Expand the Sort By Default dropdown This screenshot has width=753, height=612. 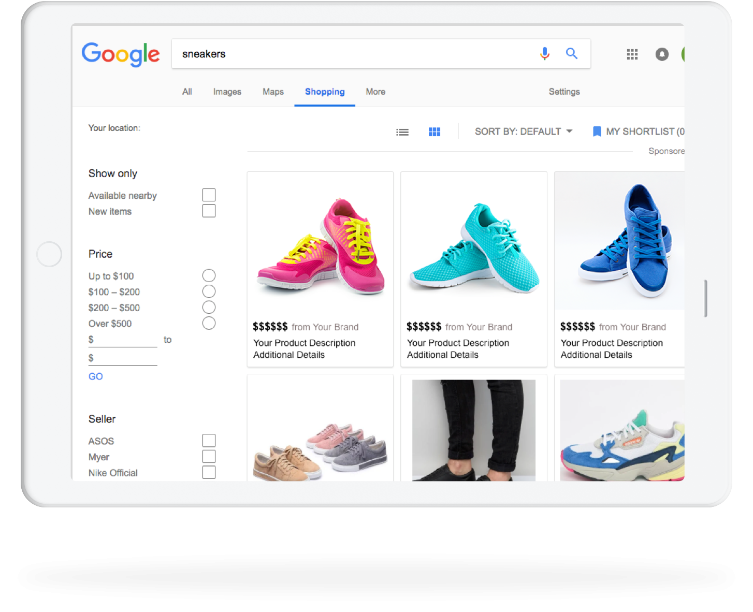click(523, 132)
